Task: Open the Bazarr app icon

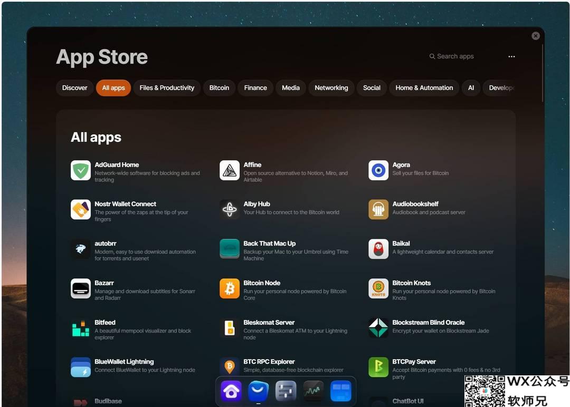Action: pyautogui.click(x=81, y=288)
